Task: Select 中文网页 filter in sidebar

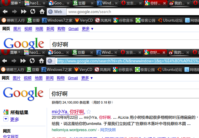Action: (x=11, y=136)
